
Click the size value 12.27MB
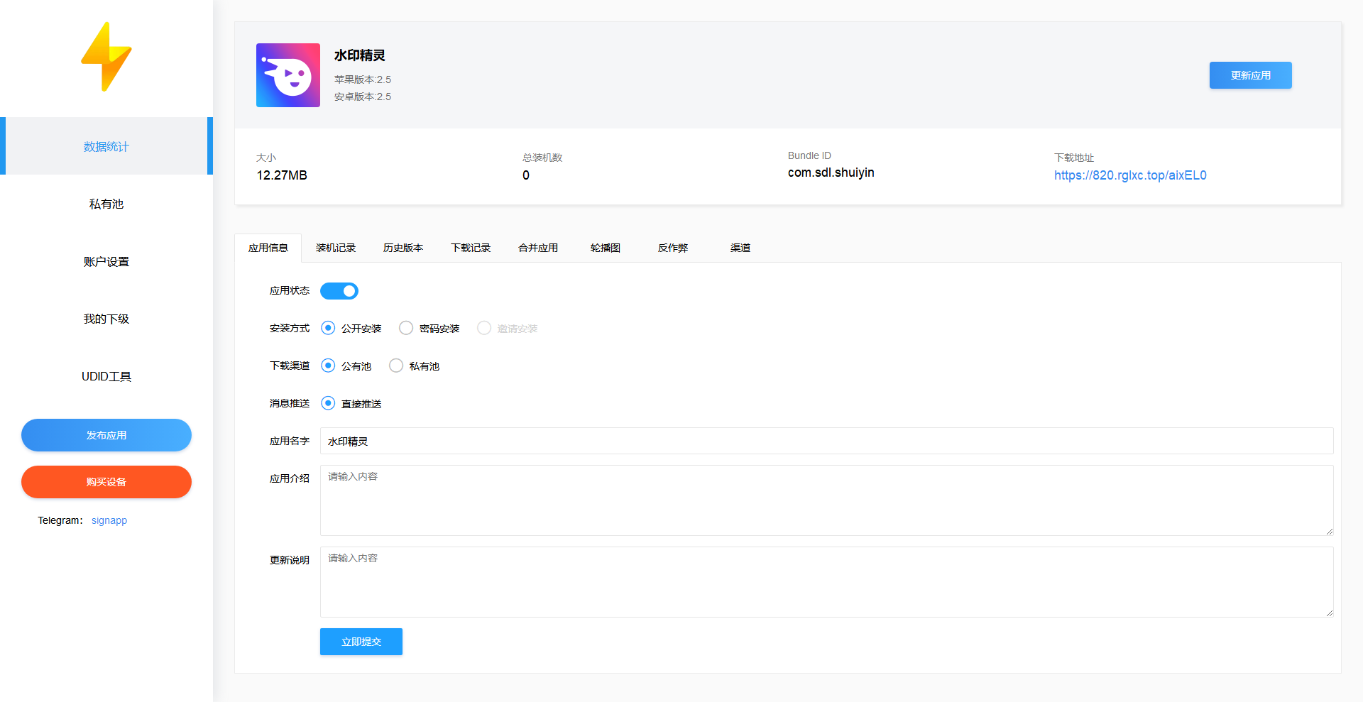(282, 175)
